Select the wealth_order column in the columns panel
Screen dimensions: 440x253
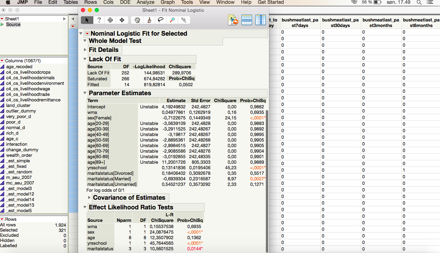click(x=18, y=155)
